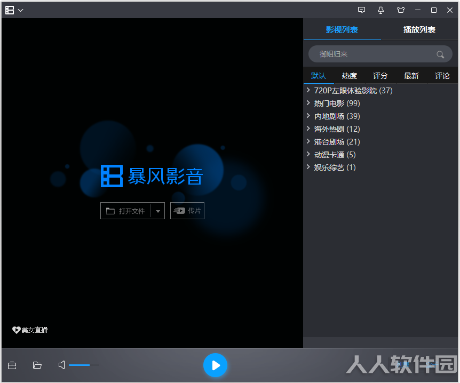460x383 pixels.
Task: Open the 美女直播 link
Action: pyautogui.click(x=30, y=330)
